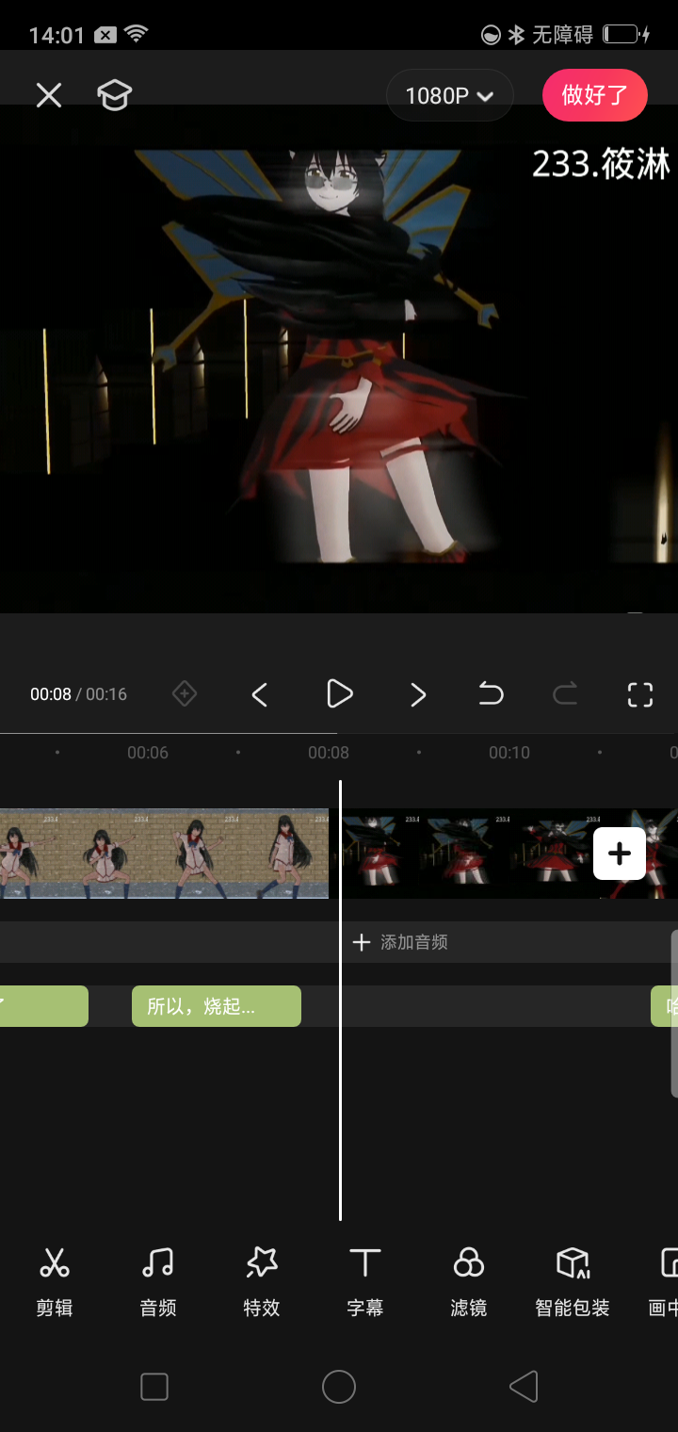The image size is (678, 1432).
Task: Open the 剪辑 scissors edit tool
Action: pyautogui.click(x=55, y=1279)
